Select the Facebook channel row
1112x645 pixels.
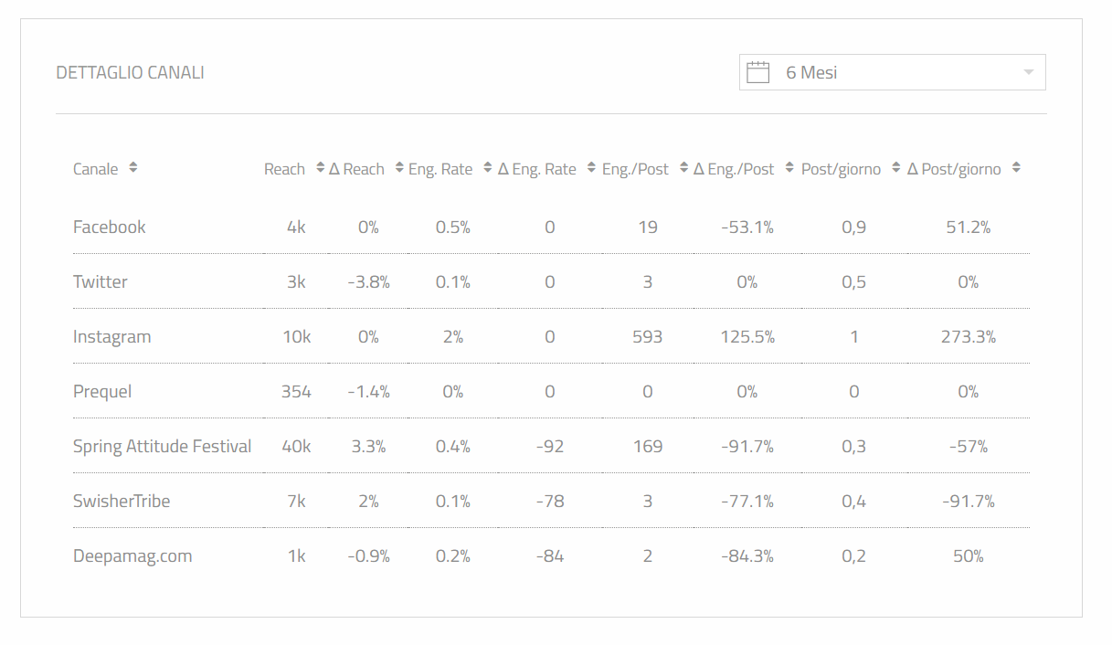pos(110,227)
